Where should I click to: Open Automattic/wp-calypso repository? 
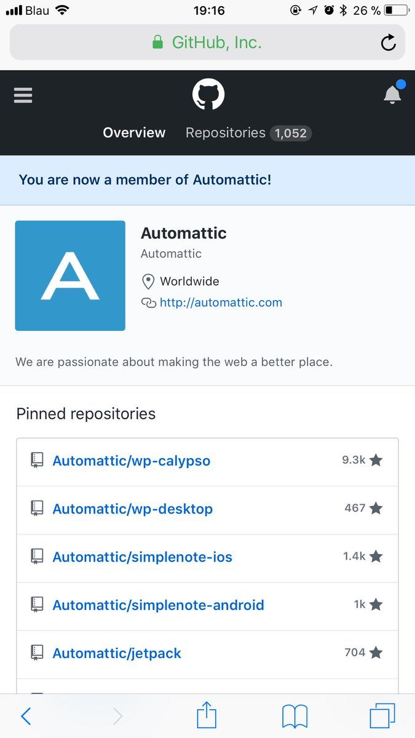click(x=131, y=461)
